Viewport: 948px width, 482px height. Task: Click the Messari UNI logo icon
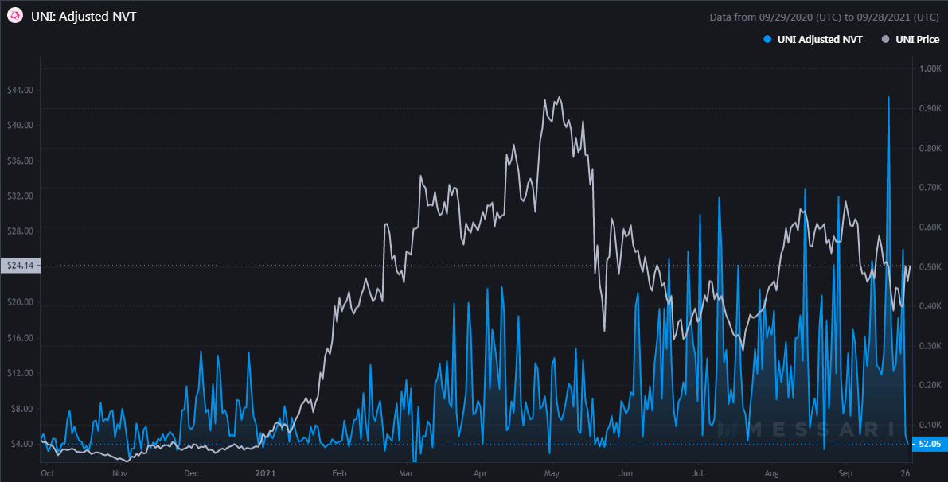tap(16, 17)
